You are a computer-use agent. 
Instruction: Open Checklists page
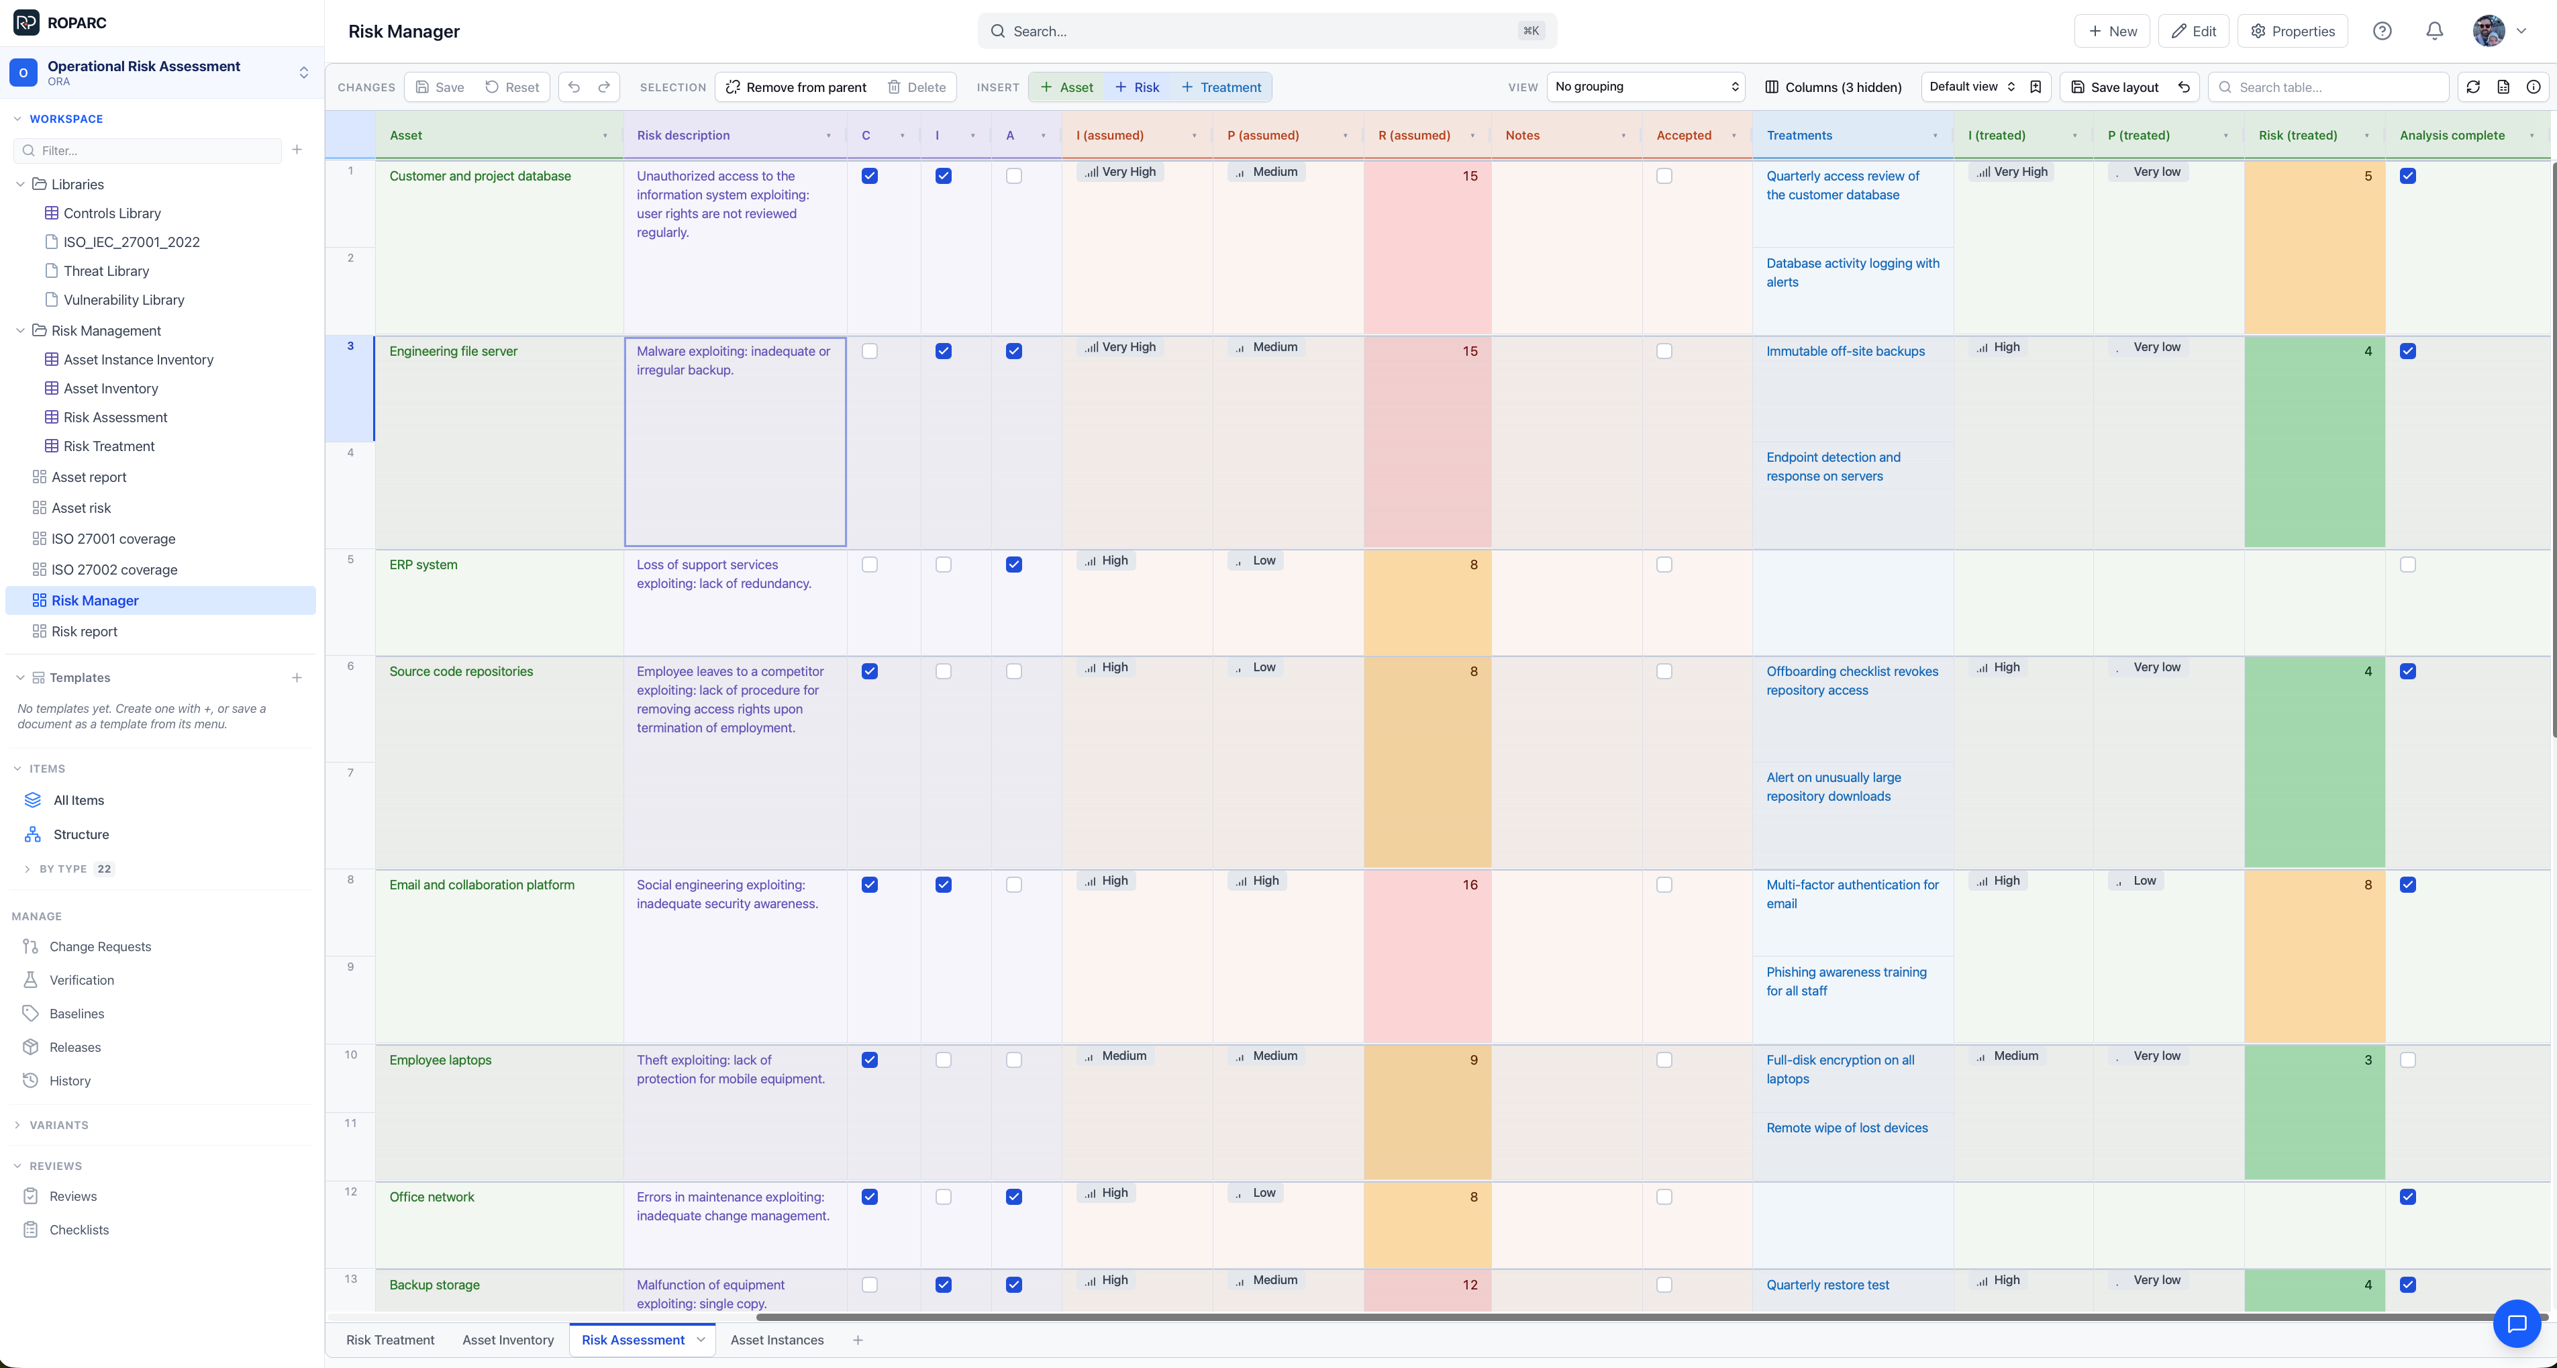(79, 1230)
